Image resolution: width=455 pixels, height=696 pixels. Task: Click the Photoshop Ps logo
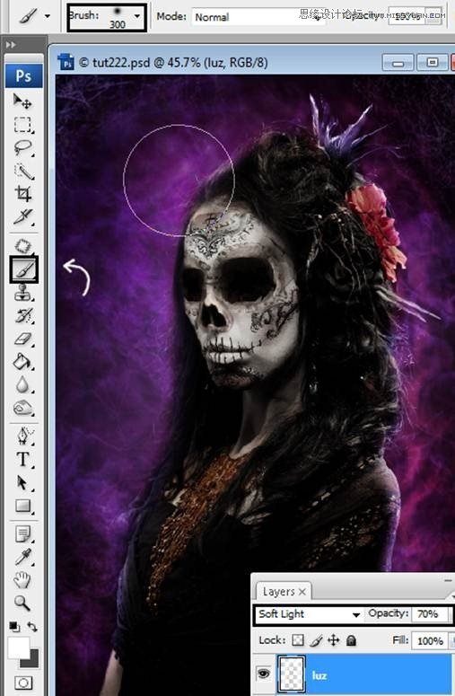point(23,75)
